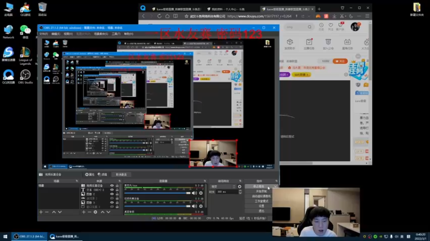This screenshot has height=241, width=430.
Task: Mute the video capture device audio channel
Action: (195, 206)
